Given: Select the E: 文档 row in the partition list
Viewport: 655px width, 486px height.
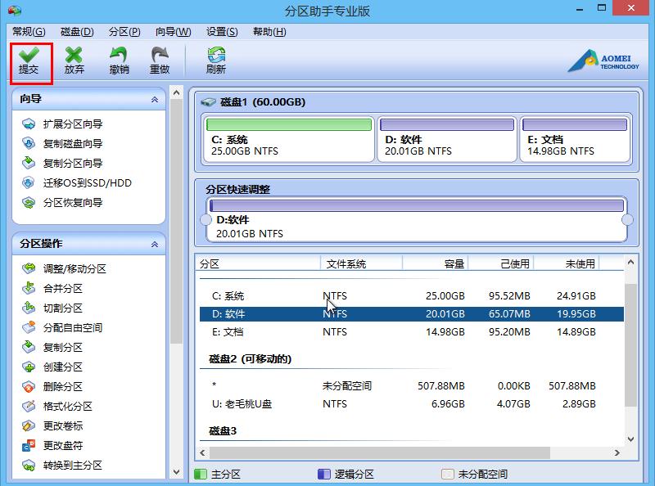Looking at the screenshot, I should point(412,332).
